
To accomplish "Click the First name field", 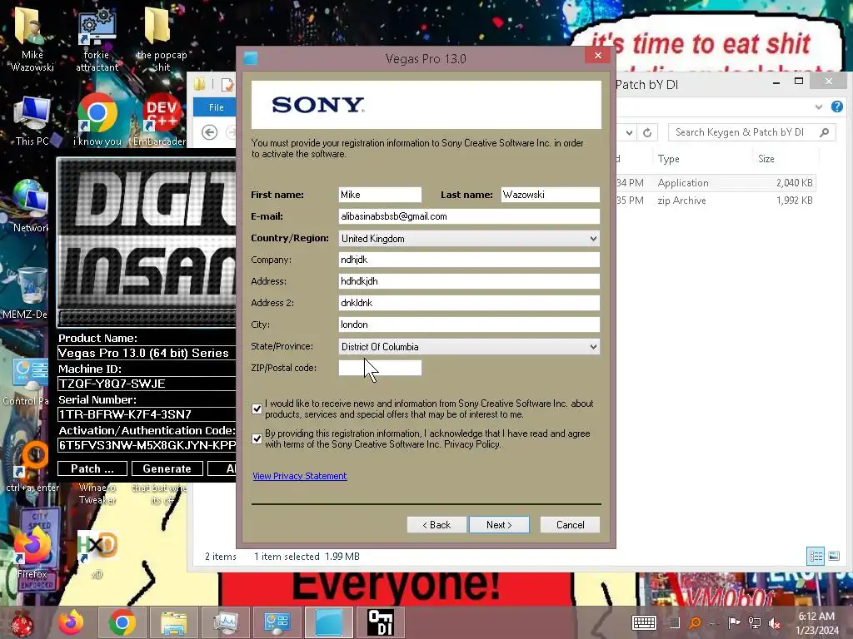I will pyautogui.click(x=380, y=195).
